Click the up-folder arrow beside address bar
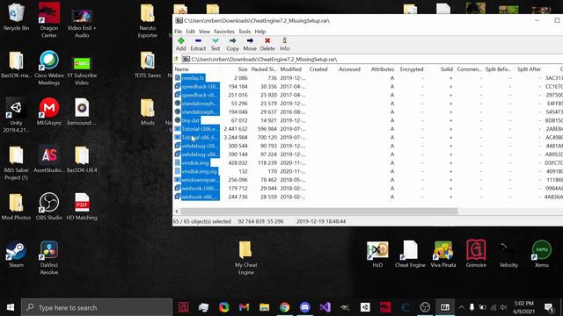 176,59
